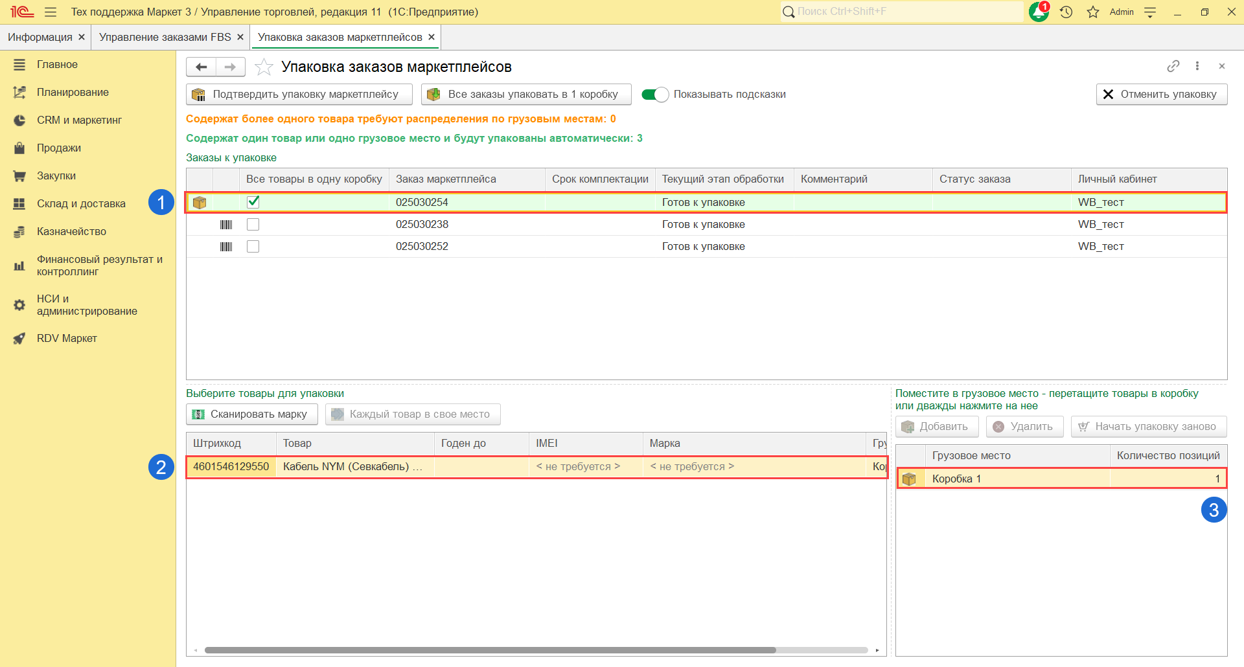The height and width of the screenshot is (667, 1244).
Task: Open the history clock icon
Action: click(x=1066, y=12)
